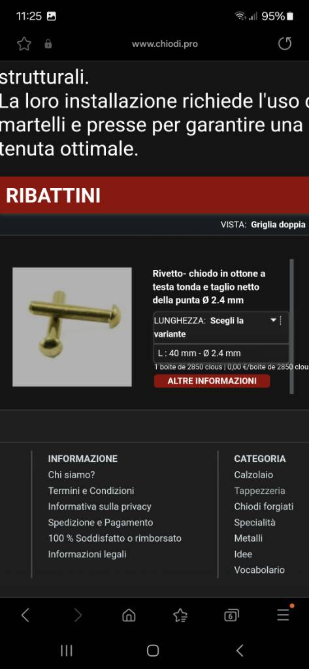Screen dimensions: 309x669
Task: Reload the page with refresh icon
Action: (285, 44)
